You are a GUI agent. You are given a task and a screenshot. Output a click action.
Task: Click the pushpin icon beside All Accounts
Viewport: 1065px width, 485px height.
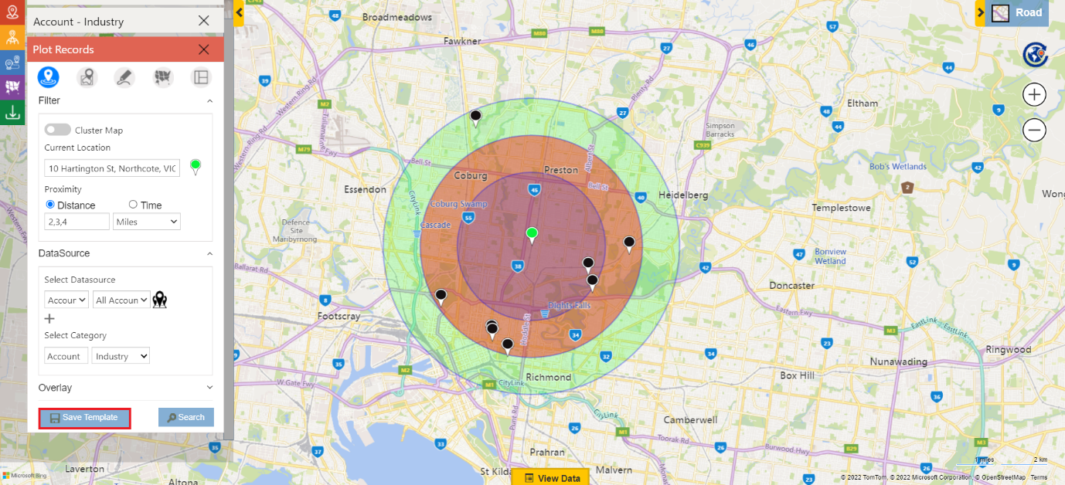pos(160,300)
